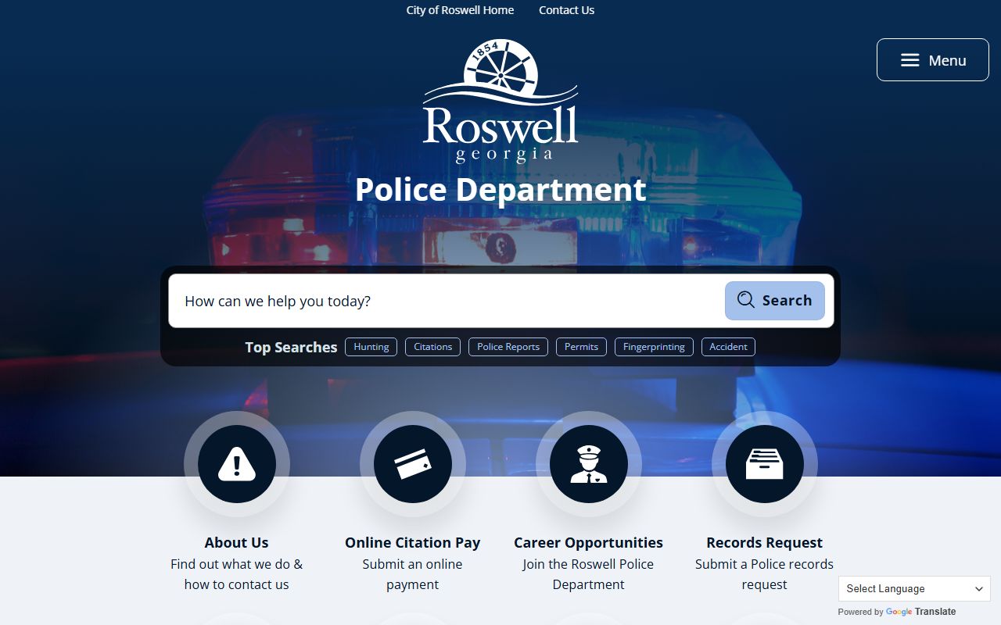Focus the 'How can we help you today?' field
The image size is (1001, 625).
447,301
